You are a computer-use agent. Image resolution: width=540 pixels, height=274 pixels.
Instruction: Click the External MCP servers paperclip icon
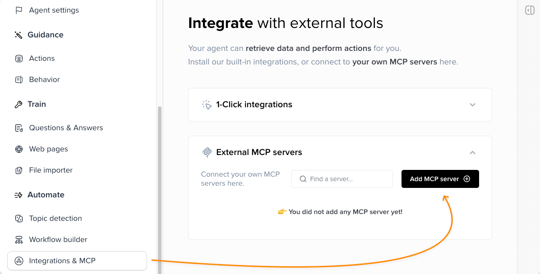tap(207, 152)
